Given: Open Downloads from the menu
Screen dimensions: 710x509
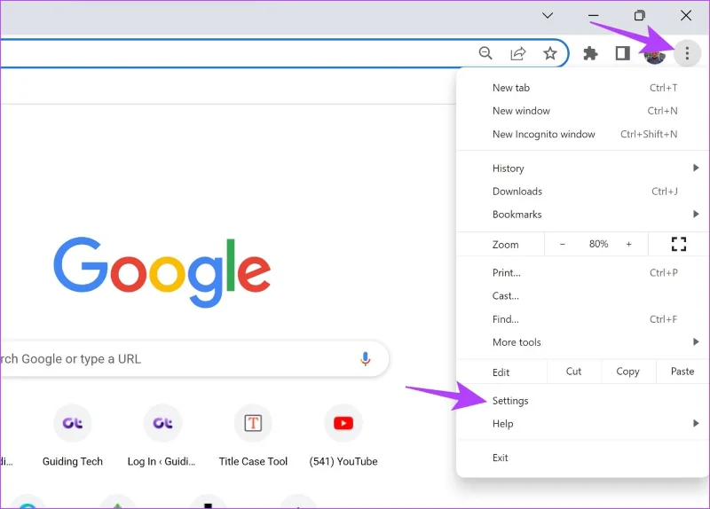Looking at the screenshot, I should pyautogui.click(x=582, y=192).
